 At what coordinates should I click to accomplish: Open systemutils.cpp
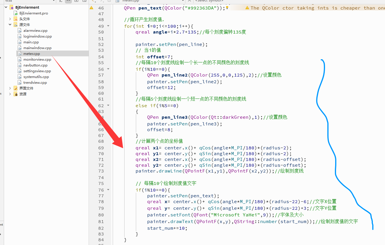pos(36,77)
